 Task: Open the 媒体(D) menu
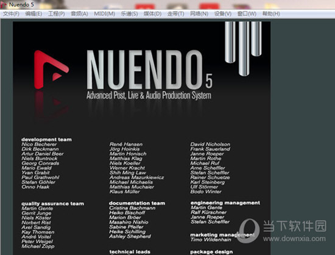152,14
